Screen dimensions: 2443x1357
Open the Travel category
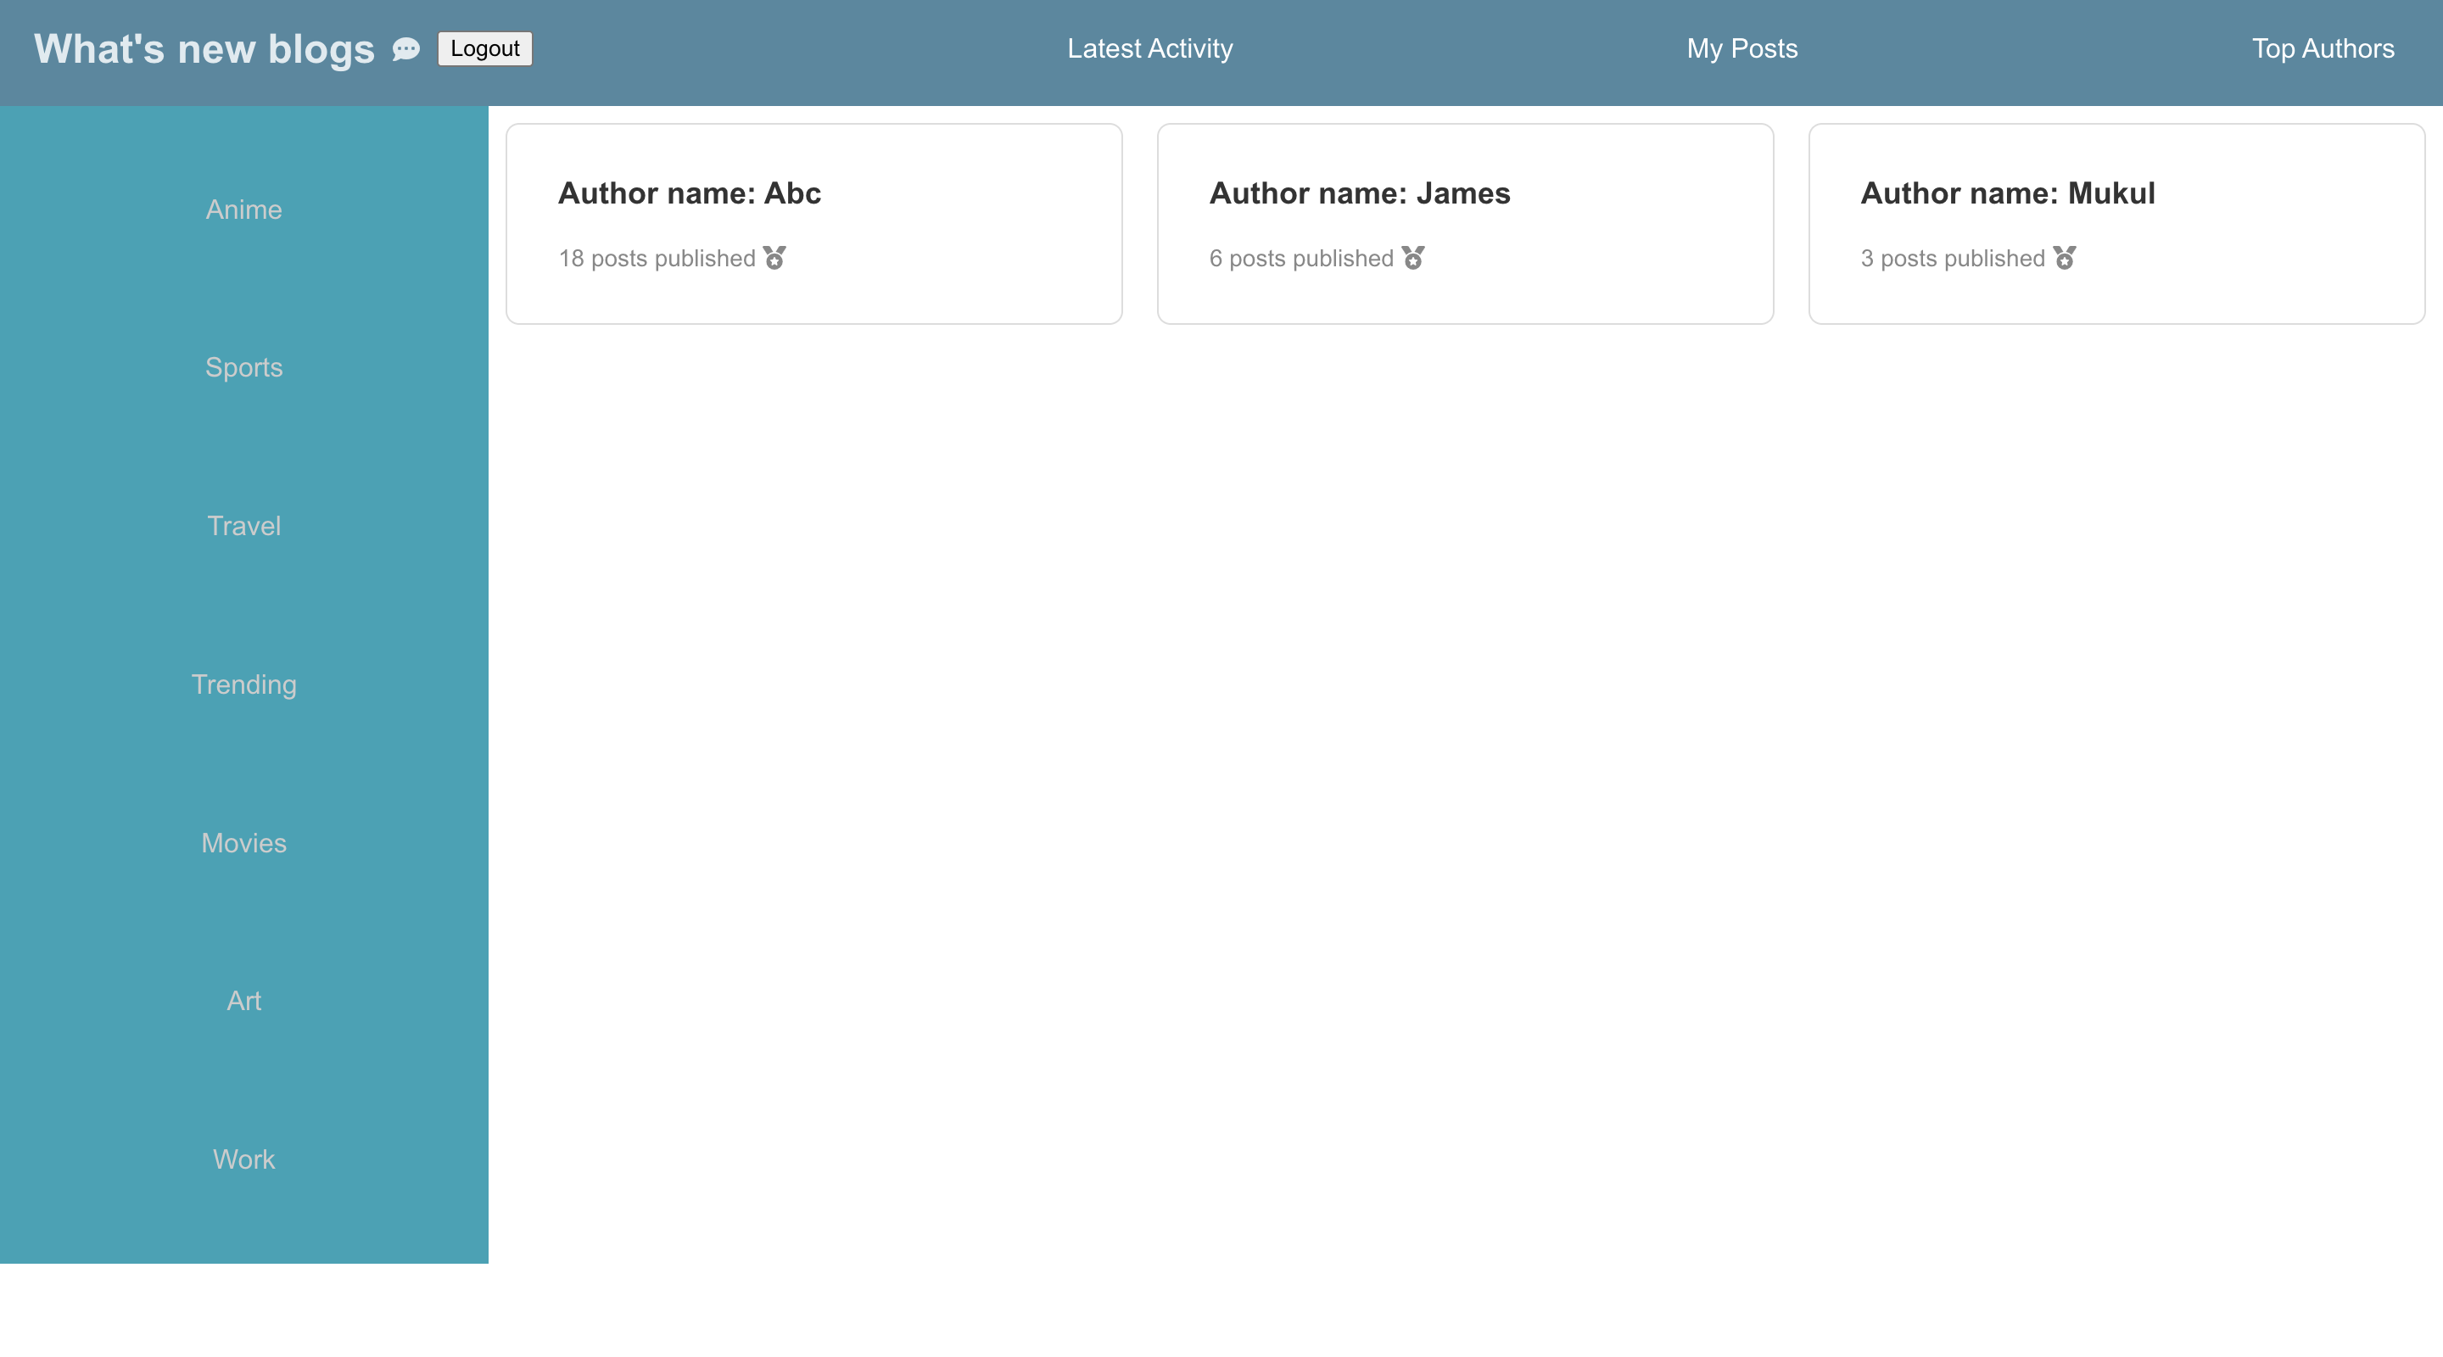243,527
